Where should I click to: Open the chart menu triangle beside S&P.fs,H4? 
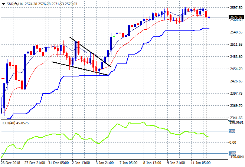pyautogui.click(x=3, y=4)
